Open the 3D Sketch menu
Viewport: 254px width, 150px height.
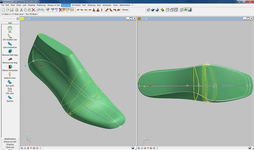pos(76,5)
